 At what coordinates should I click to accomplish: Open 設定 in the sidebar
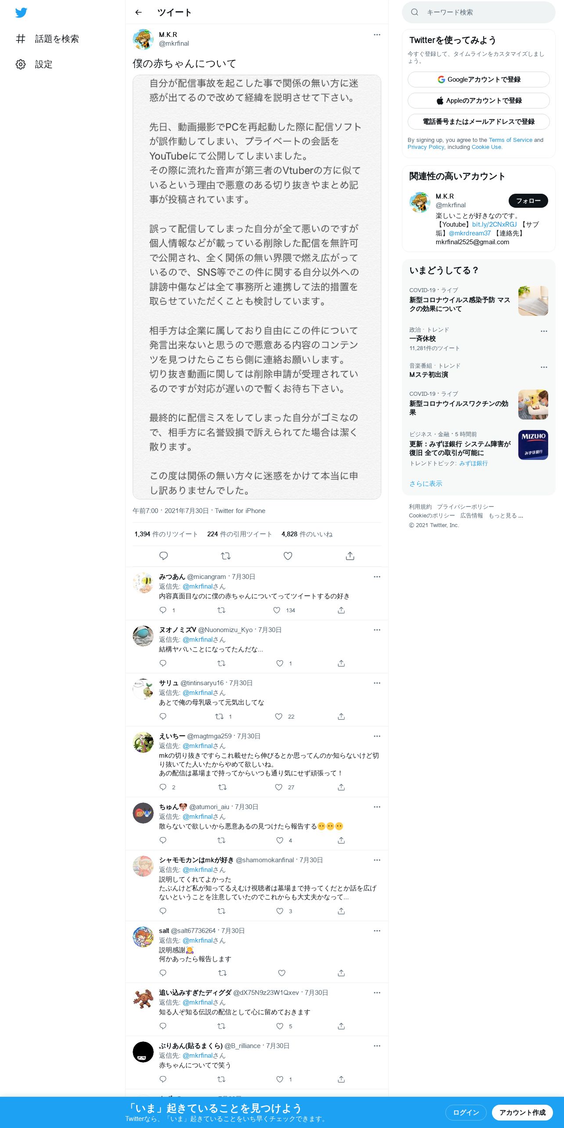tap(34, 64)
